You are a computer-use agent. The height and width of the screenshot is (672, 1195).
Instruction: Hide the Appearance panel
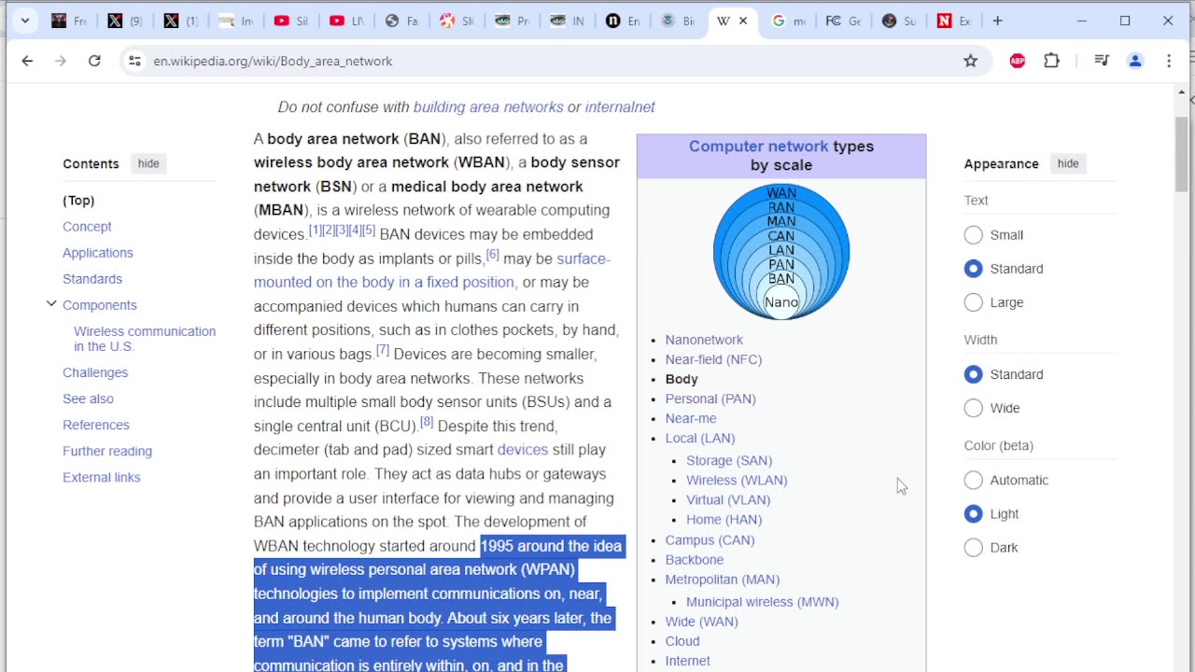point(1068,163)
